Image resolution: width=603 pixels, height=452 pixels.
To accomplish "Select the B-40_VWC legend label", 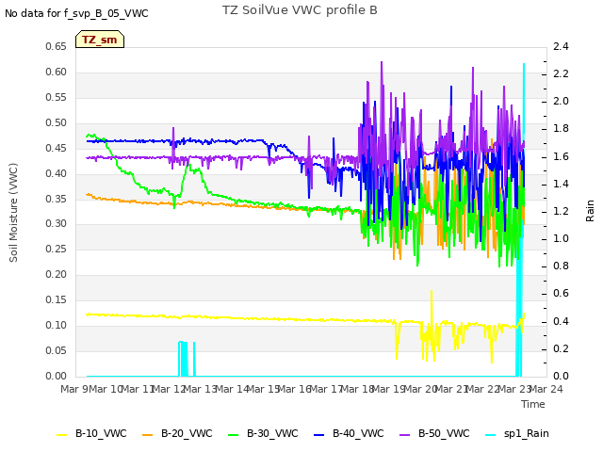I will pos(358,433).
